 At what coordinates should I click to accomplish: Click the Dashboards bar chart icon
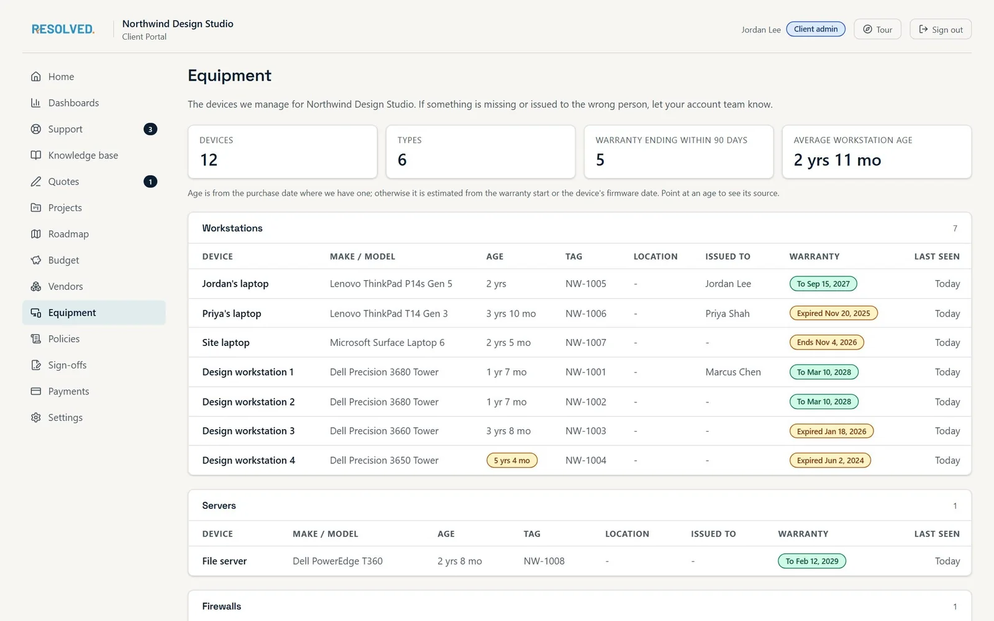coord(36,102)
